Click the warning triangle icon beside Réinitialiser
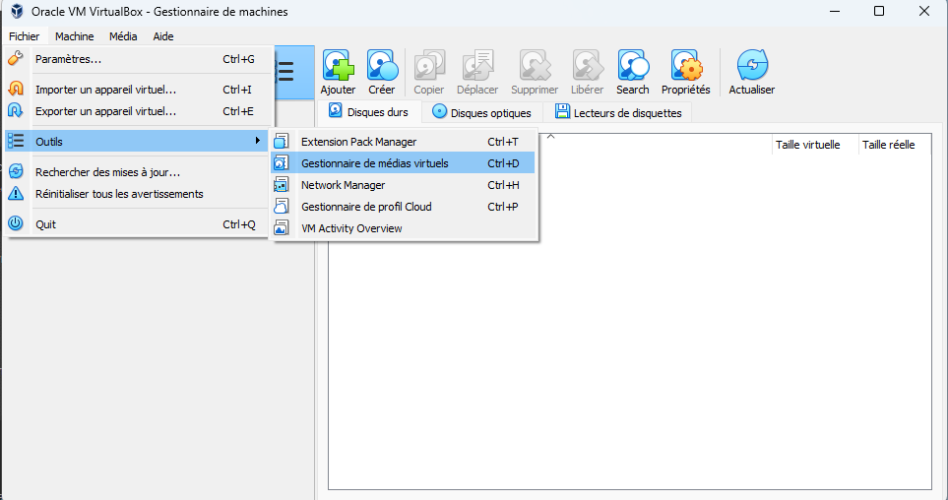Image resolution: width=948 pixels, height=500 pixels. 16,194
